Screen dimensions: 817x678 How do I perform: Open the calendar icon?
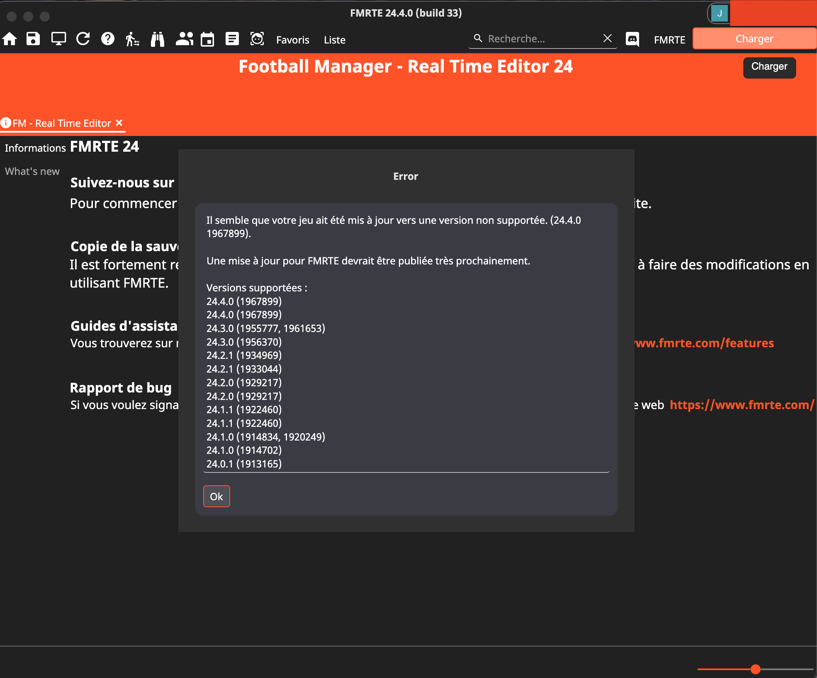point(207,39)
